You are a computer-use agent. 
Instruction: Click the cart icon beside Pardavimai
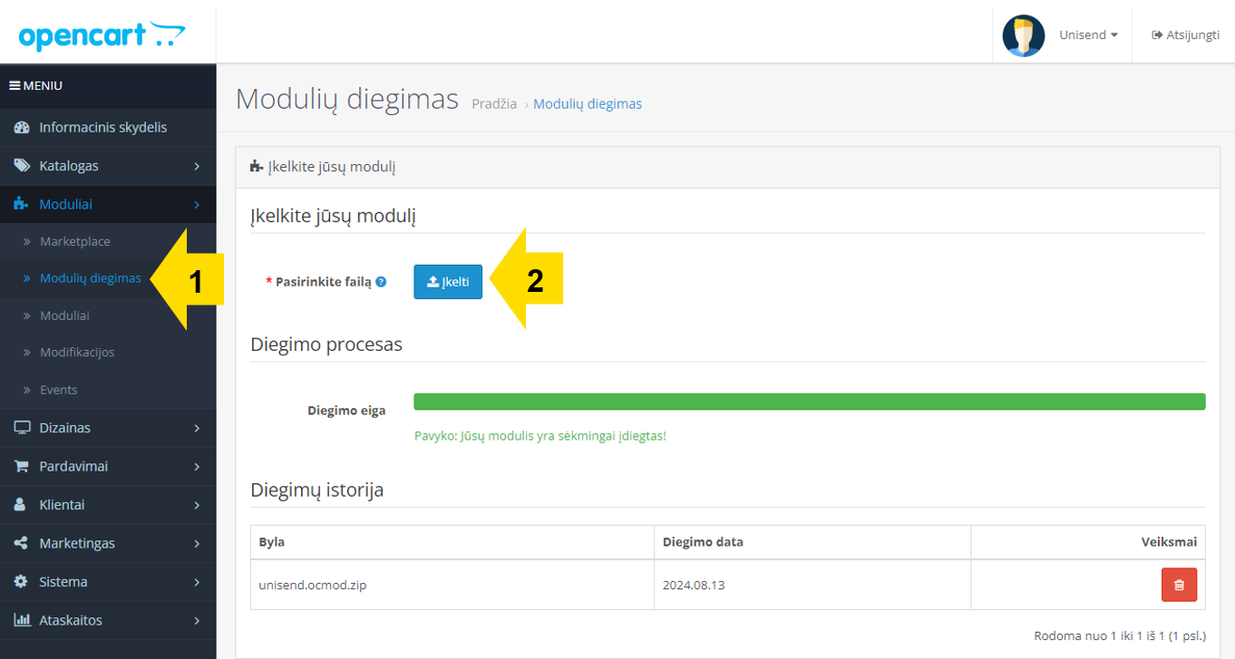22,466
